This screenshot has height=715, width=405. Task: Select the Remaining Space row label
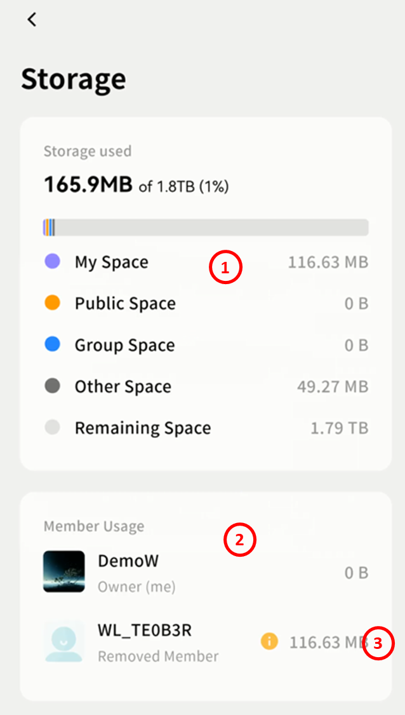tap(143, 428)
